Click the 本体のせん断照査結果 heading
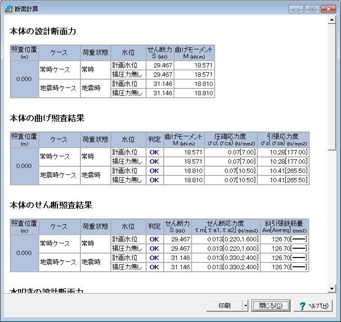Screen dimensions: 341x322 [x=51, y=205]
